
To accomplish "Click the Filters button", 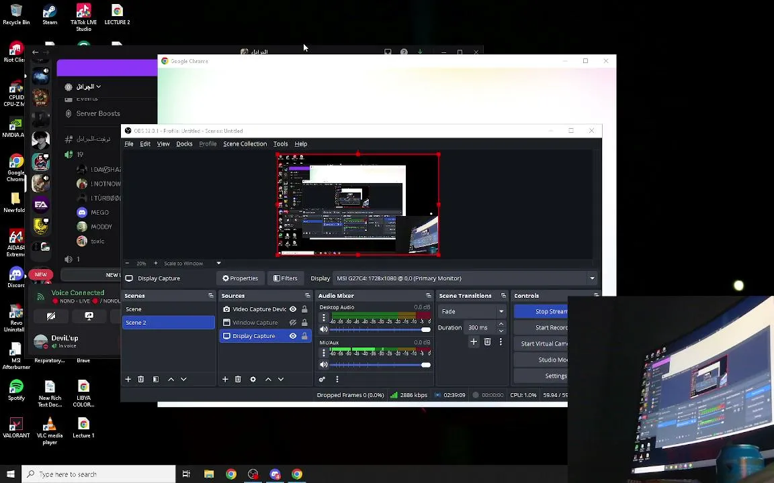I will click(x=286, y=278).
